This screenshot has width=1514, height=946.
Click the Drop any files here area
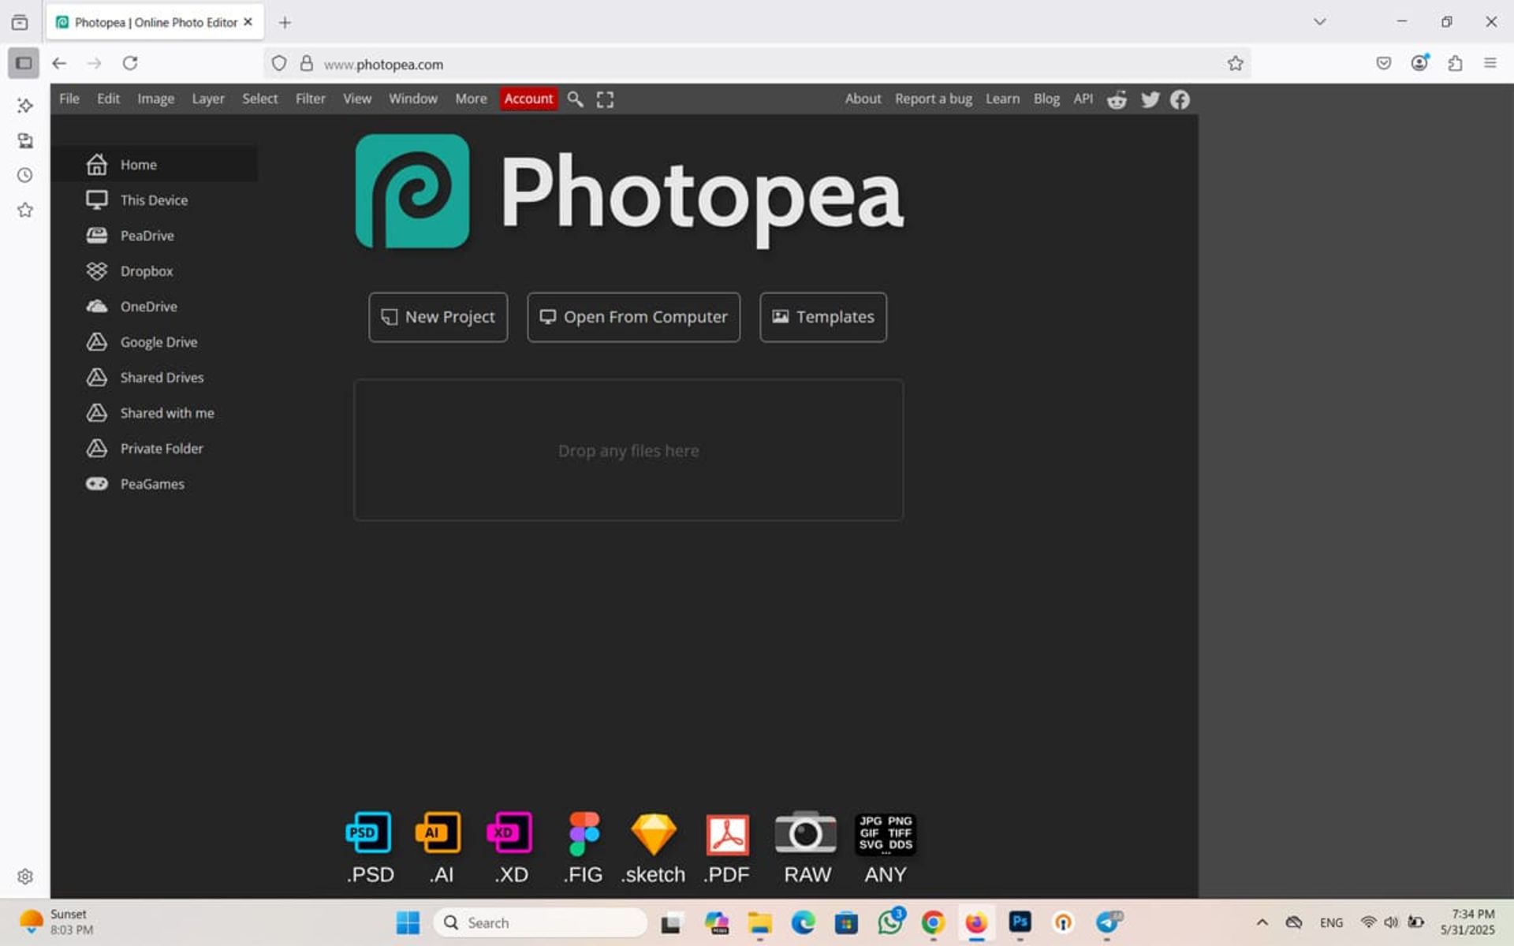pos(628,450)
